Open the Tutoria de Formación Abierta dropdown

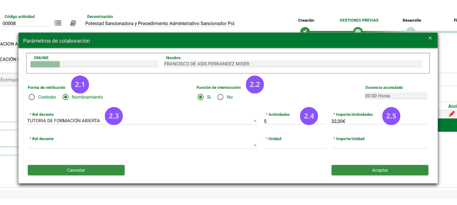coord(142,121)
